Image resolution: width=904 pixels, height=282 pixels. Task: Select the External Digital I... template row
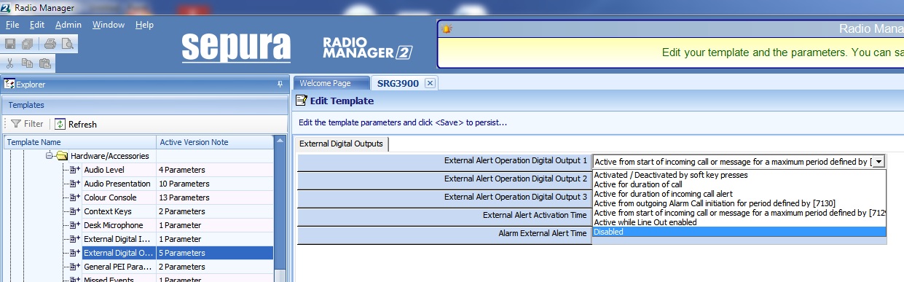pos(138,239)
